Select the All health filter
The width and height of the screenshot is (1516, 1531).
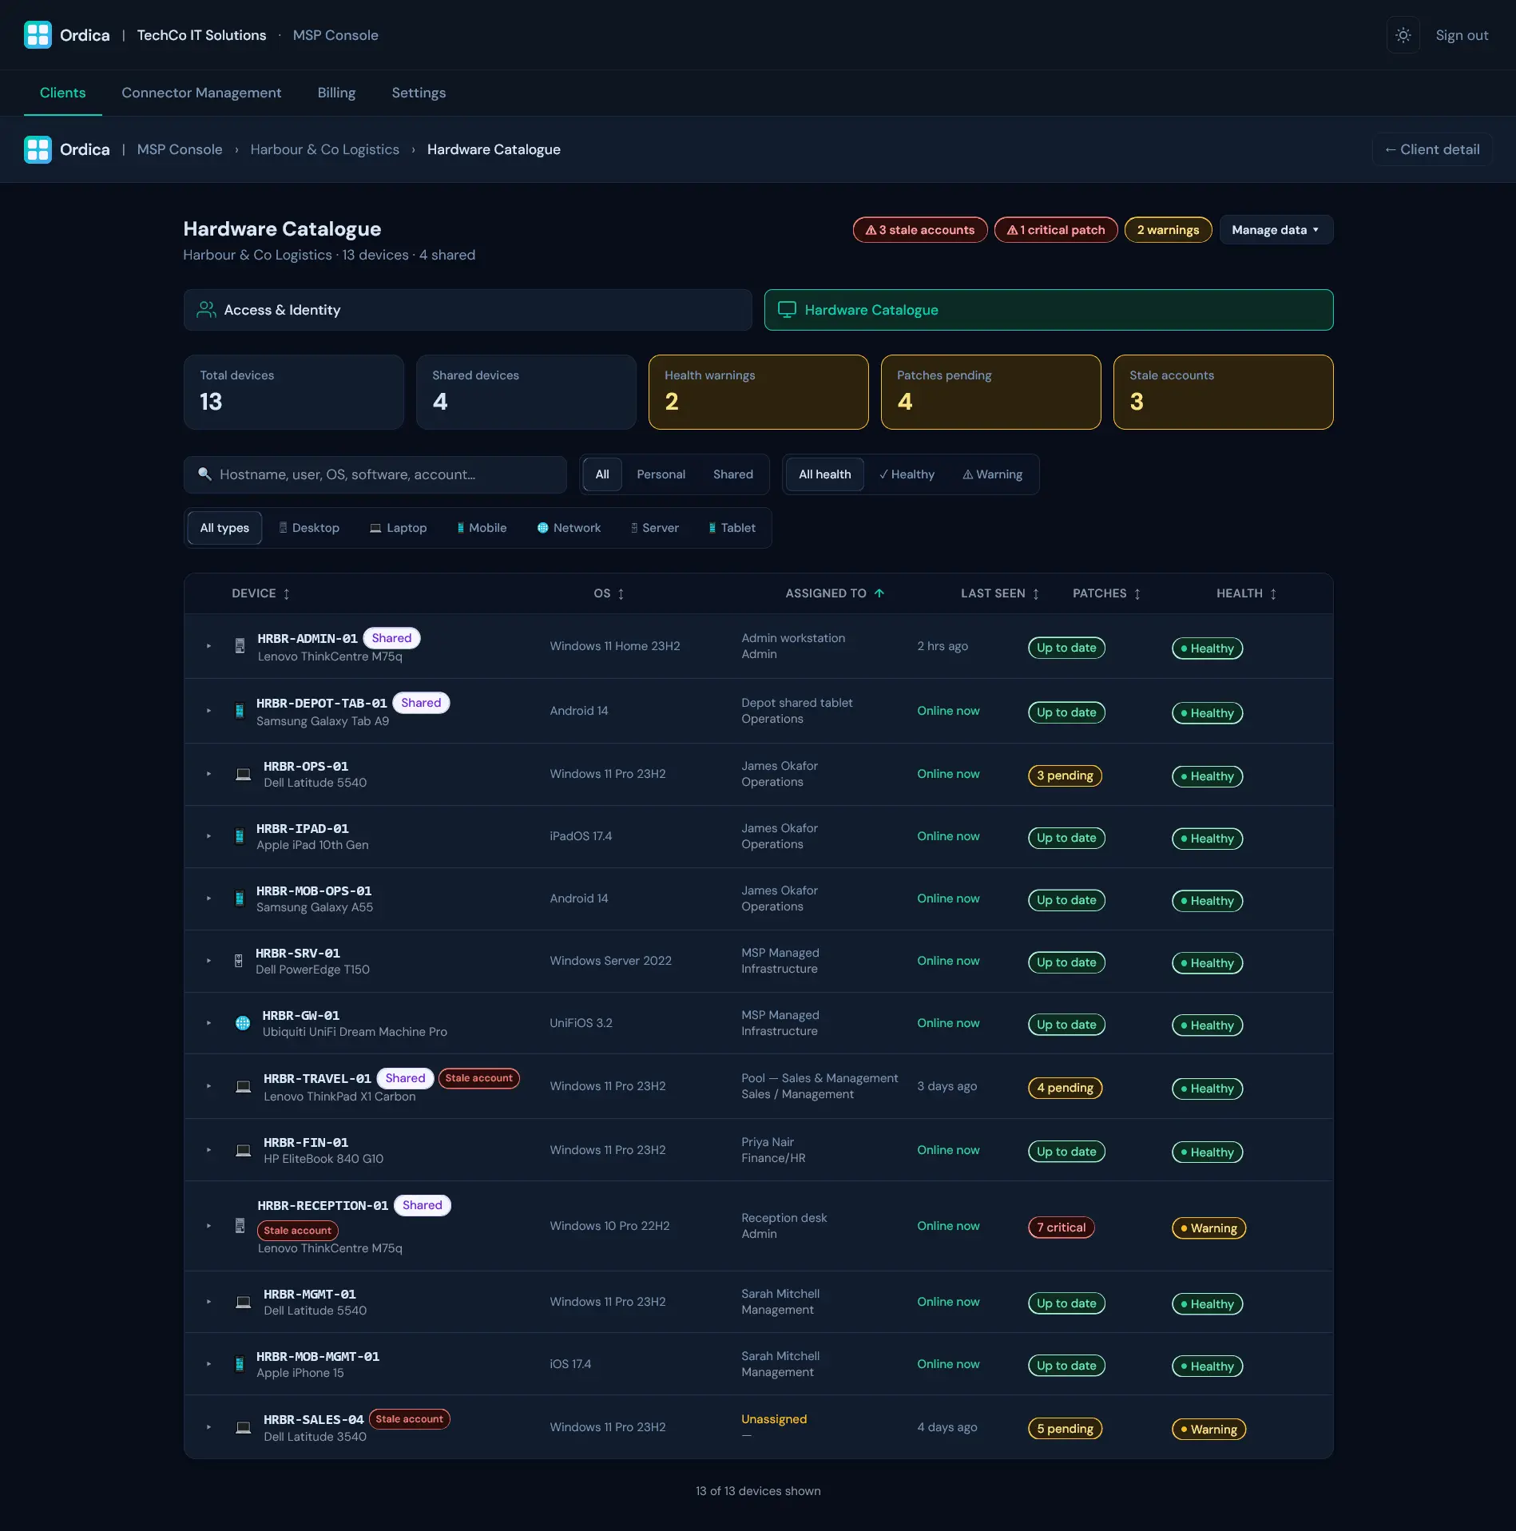(824, 474)
